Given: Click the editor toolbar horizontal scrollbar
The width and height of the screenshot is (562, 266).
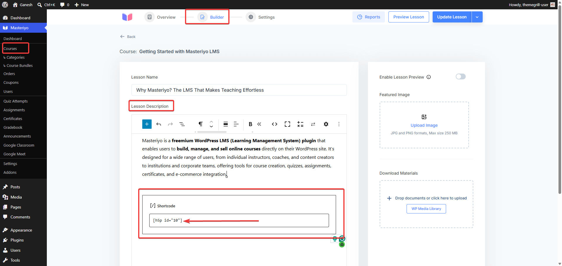Looking at the screenshot, I should [x=212, y=132].
